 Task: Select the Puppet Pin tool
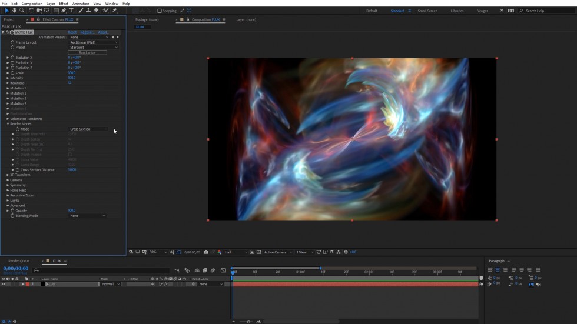pos(115,11)
